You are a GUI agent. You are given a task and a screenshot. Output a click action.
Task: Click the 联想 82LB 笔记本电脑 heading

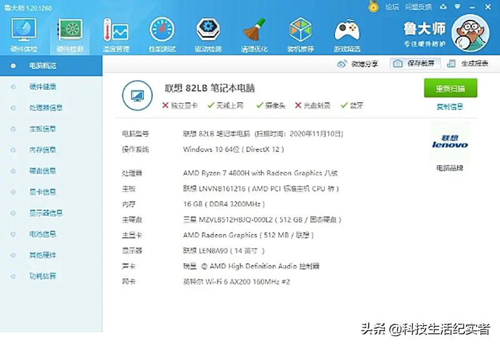tap(209, 88)
